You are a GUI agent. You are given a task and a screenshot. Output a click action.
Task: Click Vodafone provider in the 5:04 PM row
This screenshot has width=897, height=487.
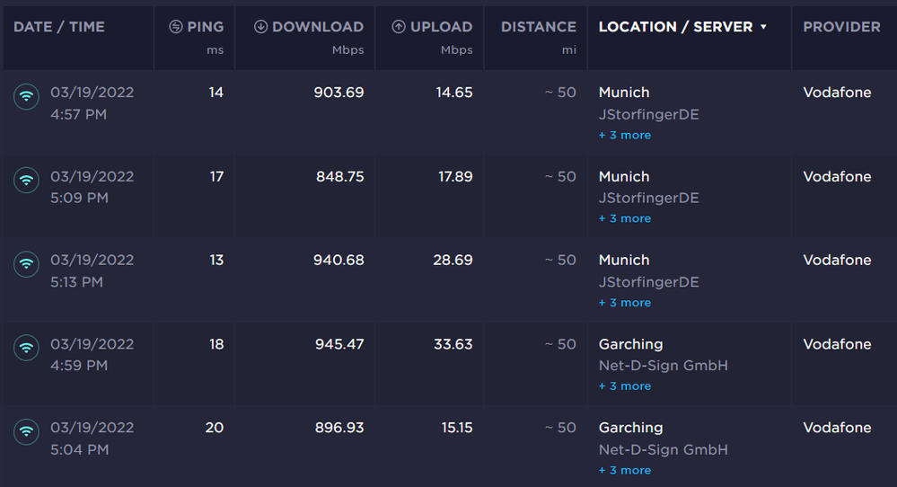coord(837,428)
